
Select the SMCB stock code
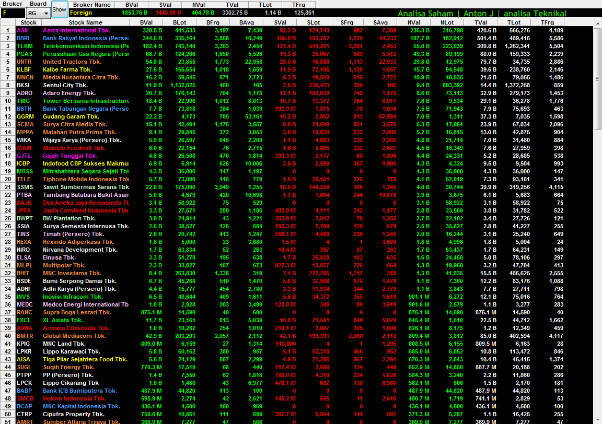[x=25, y=399]
